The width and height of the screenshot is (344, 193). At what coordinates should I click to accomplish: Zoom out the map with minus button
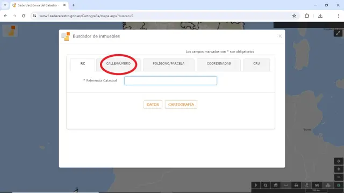coord(339,177)
